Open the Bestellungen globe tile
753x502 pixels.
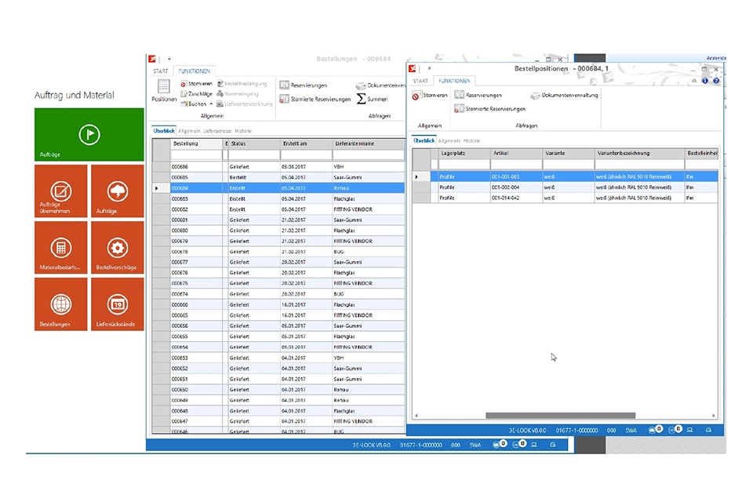pyautogui.click(x=60, y=305)
